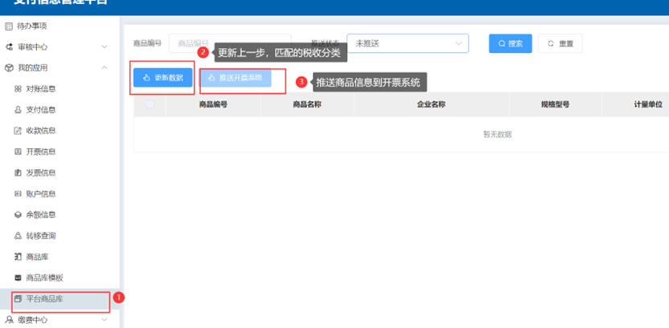The image size is (669, 328).
Task: Click the 开票信息 menu icon
Action: (18, 152)
